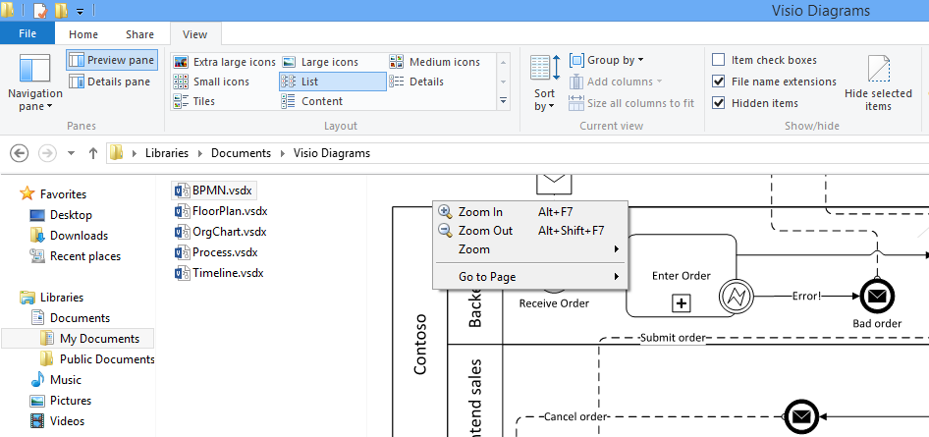Switch to the Share ribbon tab

pyautogui.click(x=139, y=33)
